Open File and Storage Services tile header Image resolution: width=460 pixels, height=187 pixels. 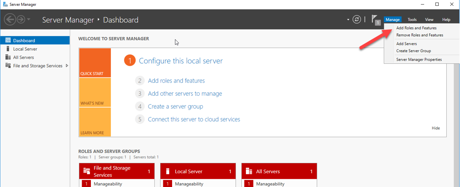pos(117,172)
